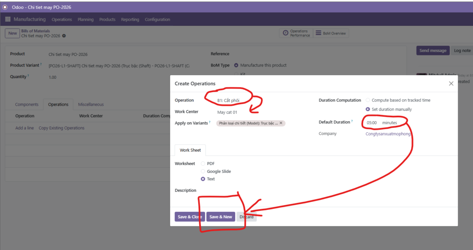
Task: Close the Create Operations dialog with X
Action: coord(451,83)
